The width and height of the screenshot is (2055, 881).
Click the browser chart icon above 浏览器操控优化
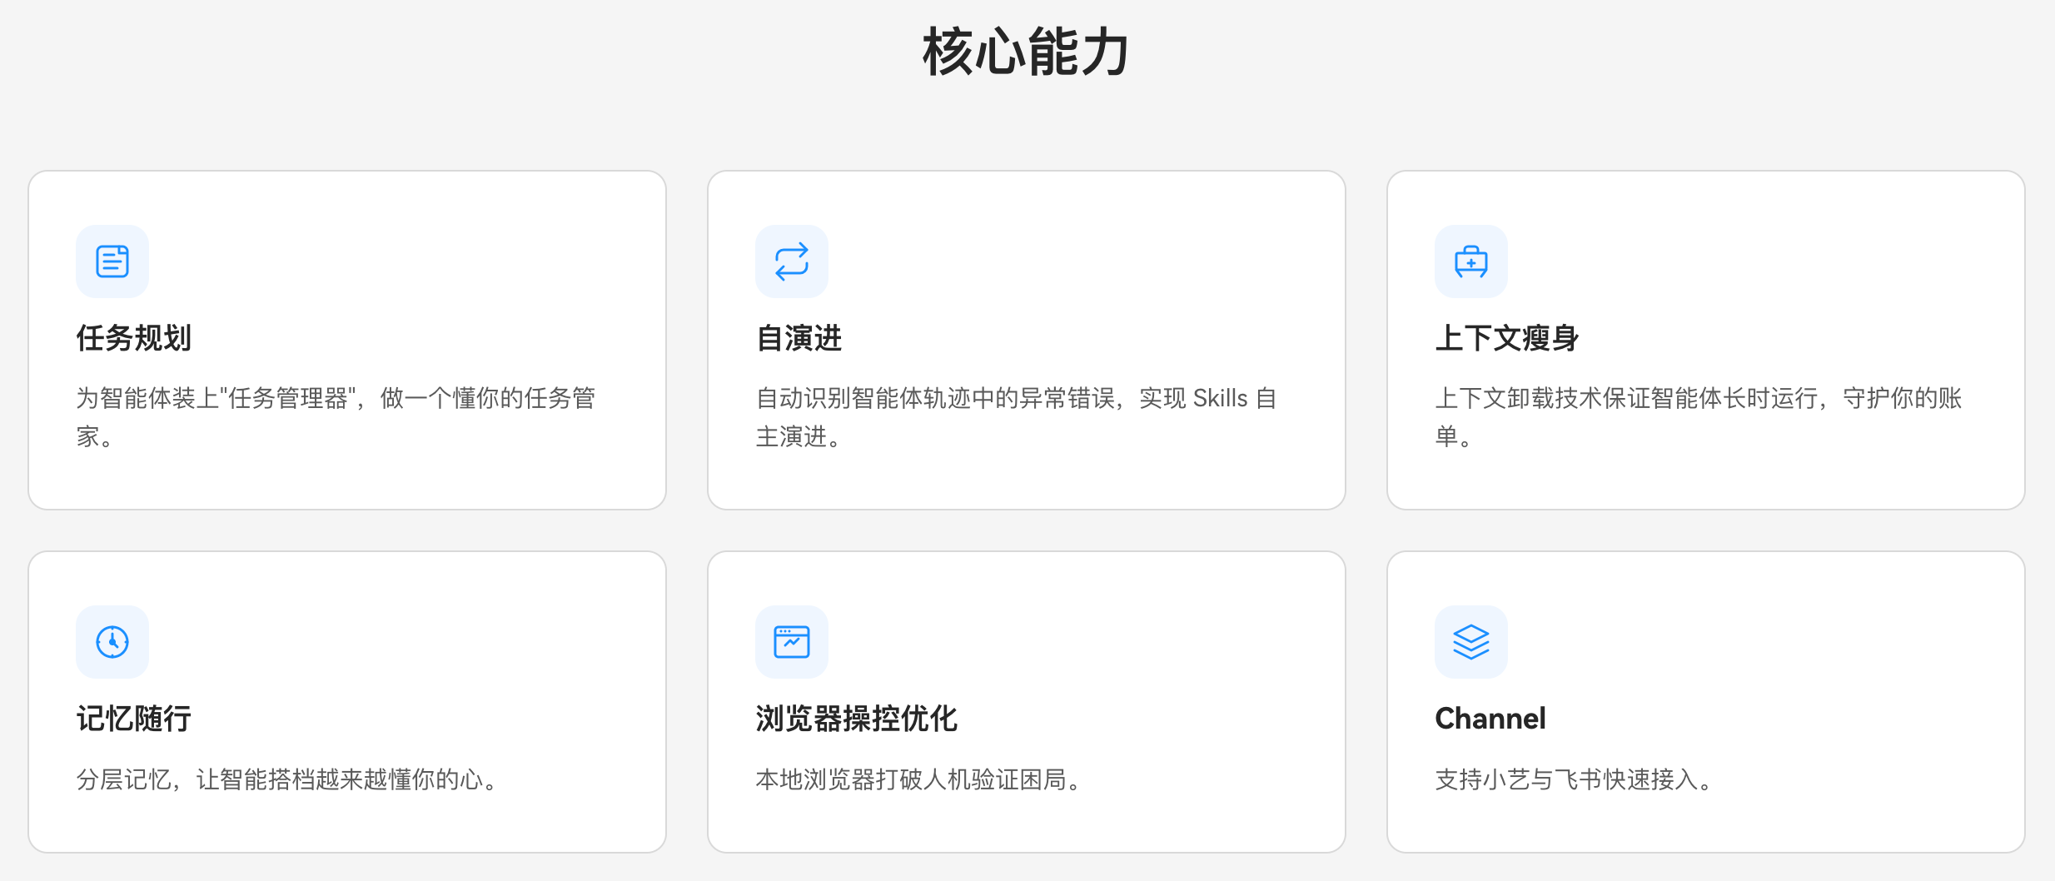pyautogui.click(x=792, y=641)
